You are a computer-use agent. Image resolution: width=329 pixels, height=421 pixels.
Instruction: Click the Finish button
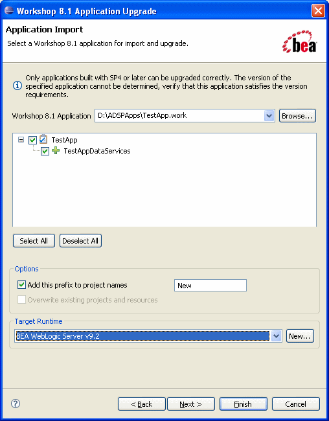[x=244, y=404]
